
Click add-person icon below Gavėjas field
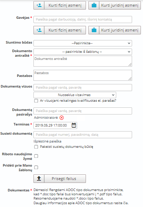(x=39, y=30)
